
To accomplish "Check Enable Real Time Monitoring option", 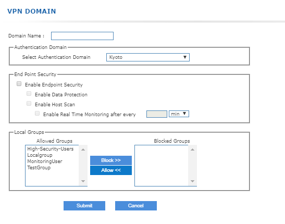I will pyautogui.click(x=38, y=114).
